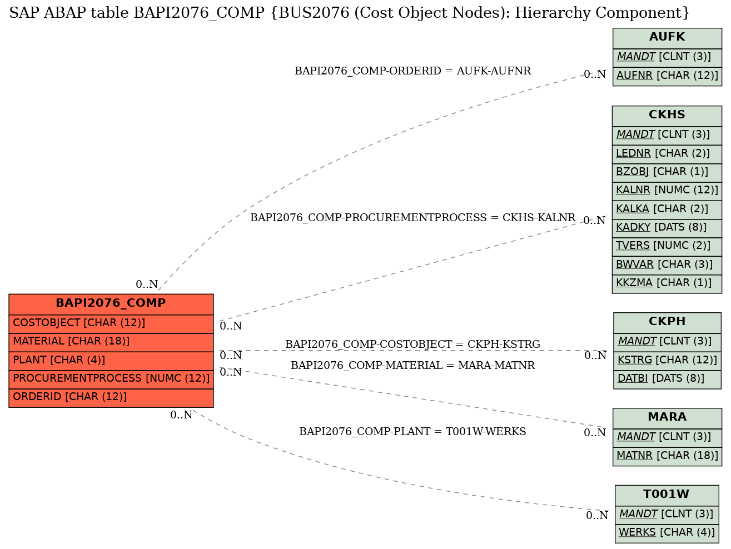Open the CKPH table header
The height and width of the screenshot is (549, 731).
click(x=667, y=322)
